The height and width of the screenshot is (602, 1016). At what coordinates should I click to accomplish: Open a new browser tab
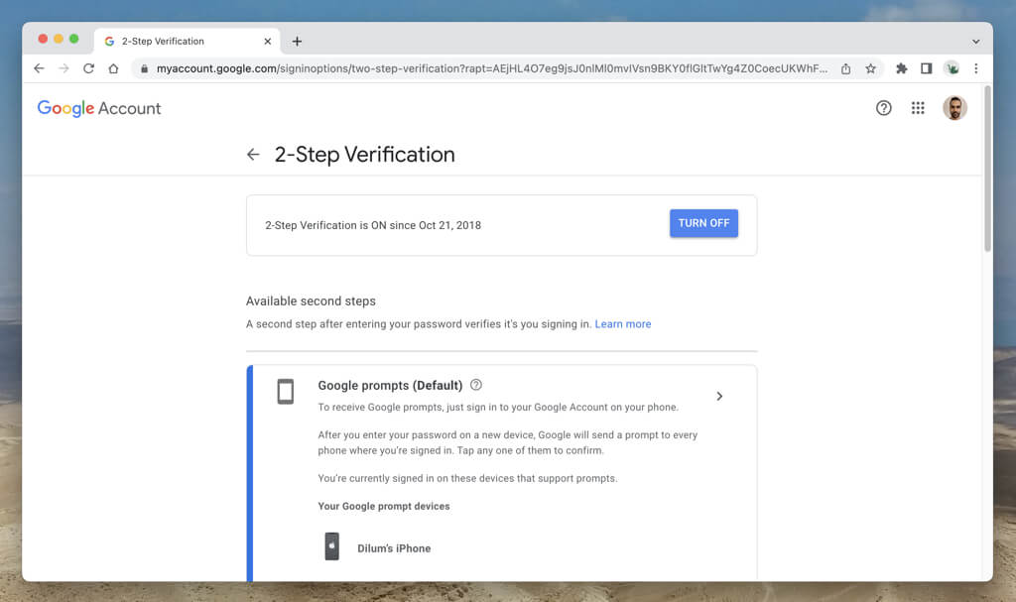[x=297, y=42]
